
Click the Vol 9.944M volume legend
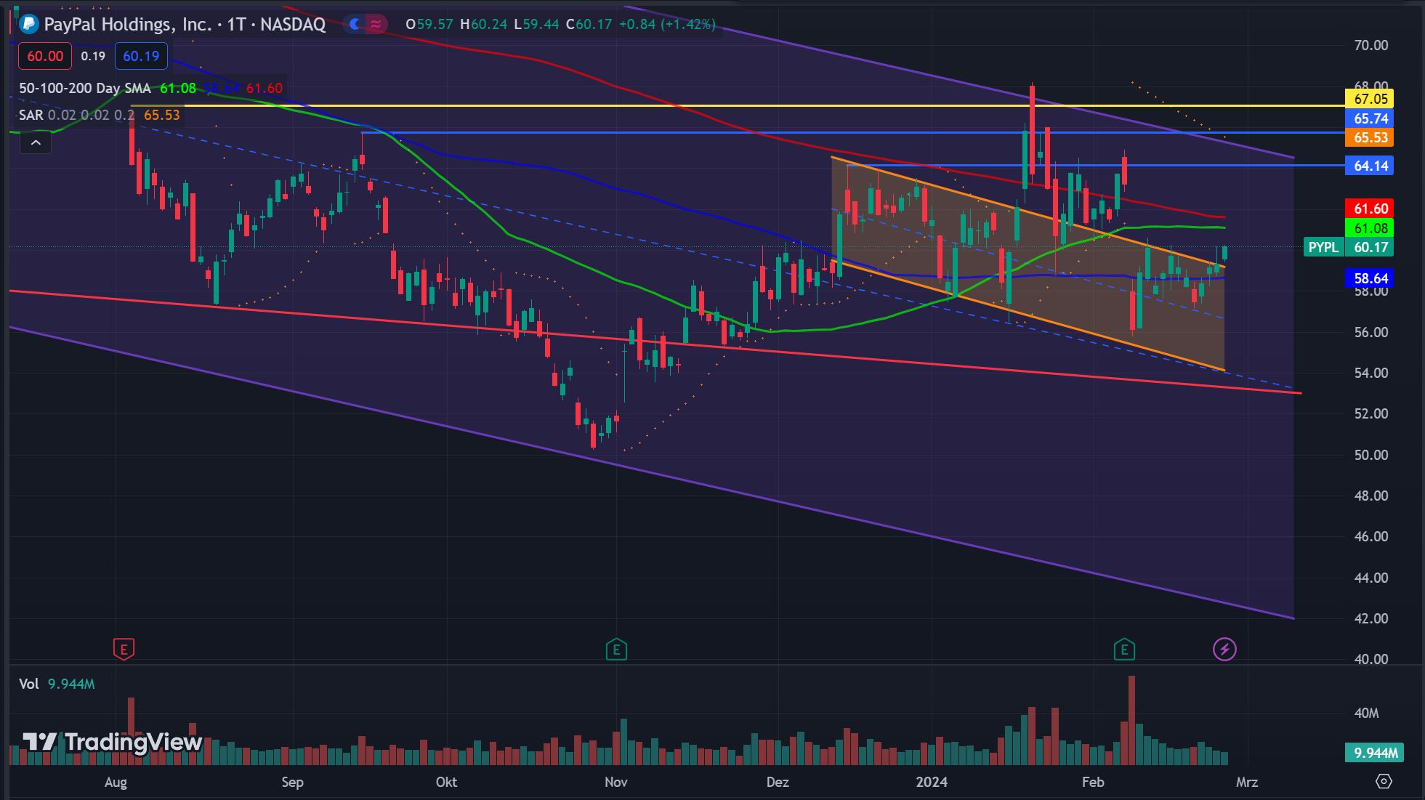pos(57,684)
